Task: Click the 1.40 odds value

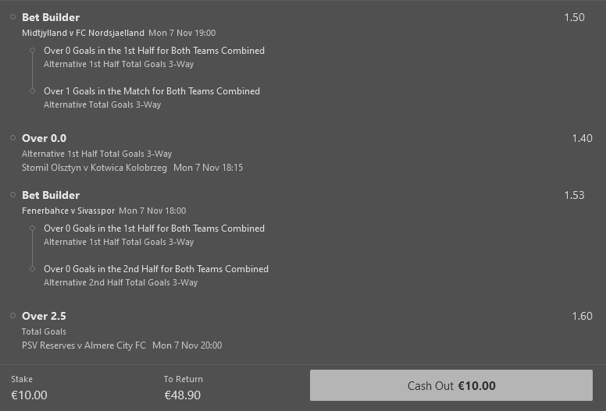Action: point(582,138)
